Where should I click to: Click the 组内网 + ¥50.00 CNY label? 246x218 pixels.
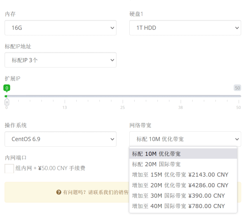coord(50,168)
